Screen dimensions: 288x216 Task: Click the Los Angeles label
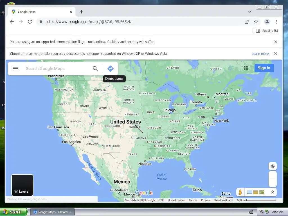click(71, 142)
